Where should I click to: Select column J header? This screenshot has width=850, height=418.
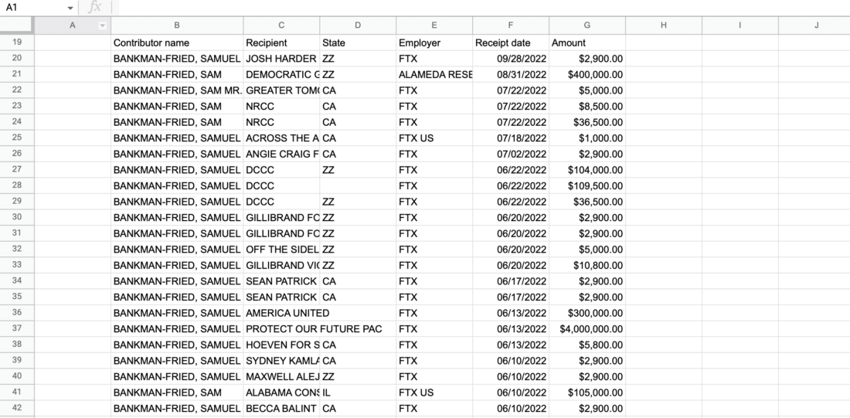tap(814, 25)
